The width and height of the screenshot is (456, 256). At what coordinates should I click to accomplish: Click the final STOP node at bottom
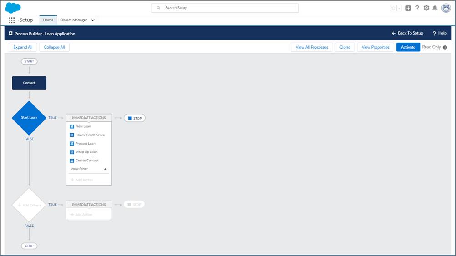click(x=29, y=246)
